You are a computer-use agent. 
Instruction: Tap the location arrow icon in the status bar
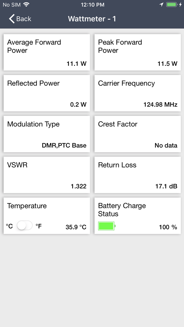tap(161, 4)
